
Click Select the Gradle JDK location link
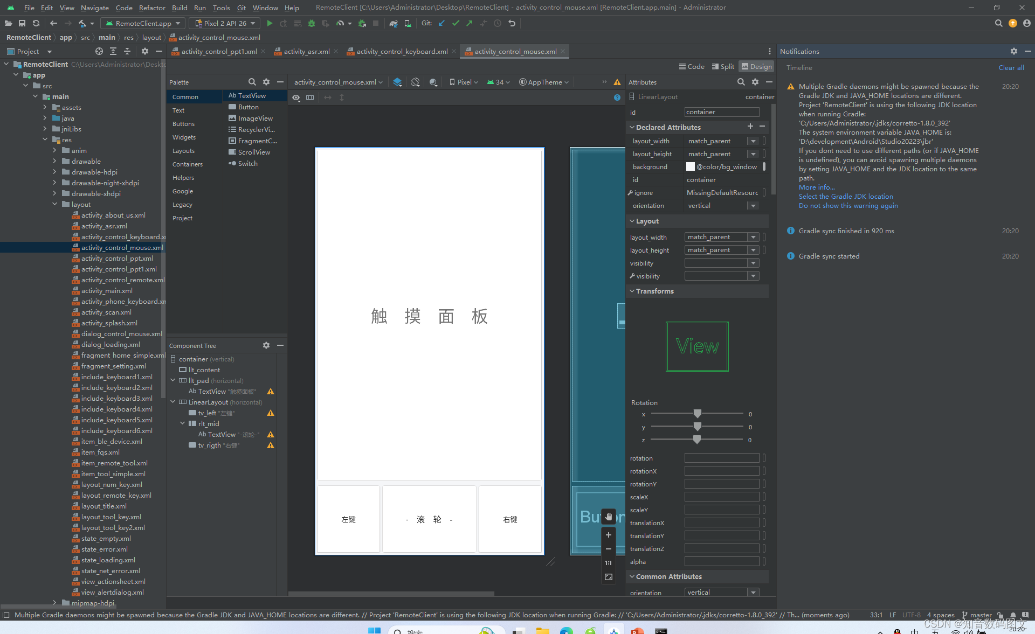[845, 197]
